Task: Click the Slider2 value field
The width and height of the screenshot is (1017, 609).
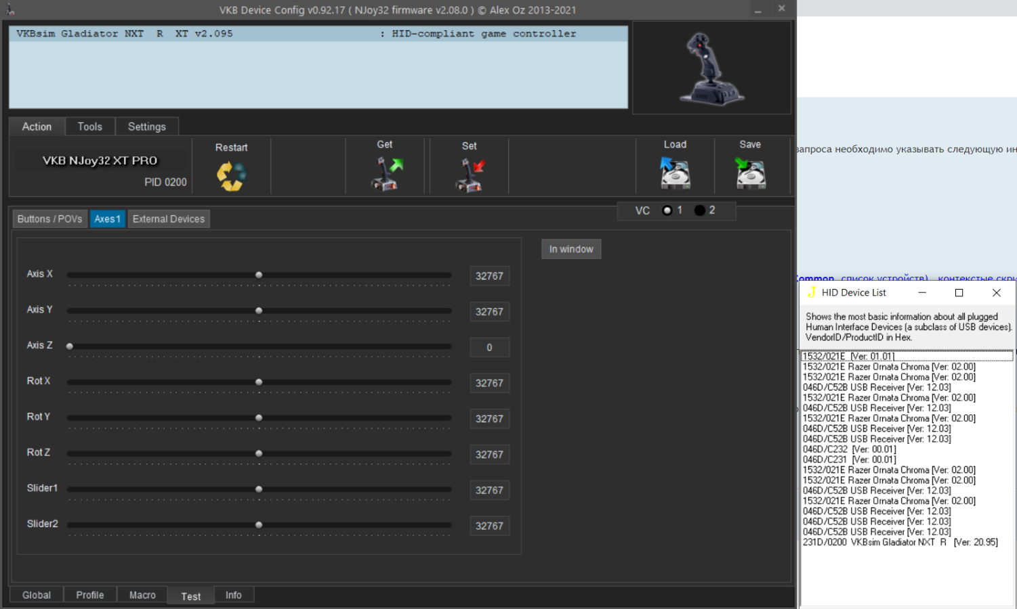Action: coord(489,526)
